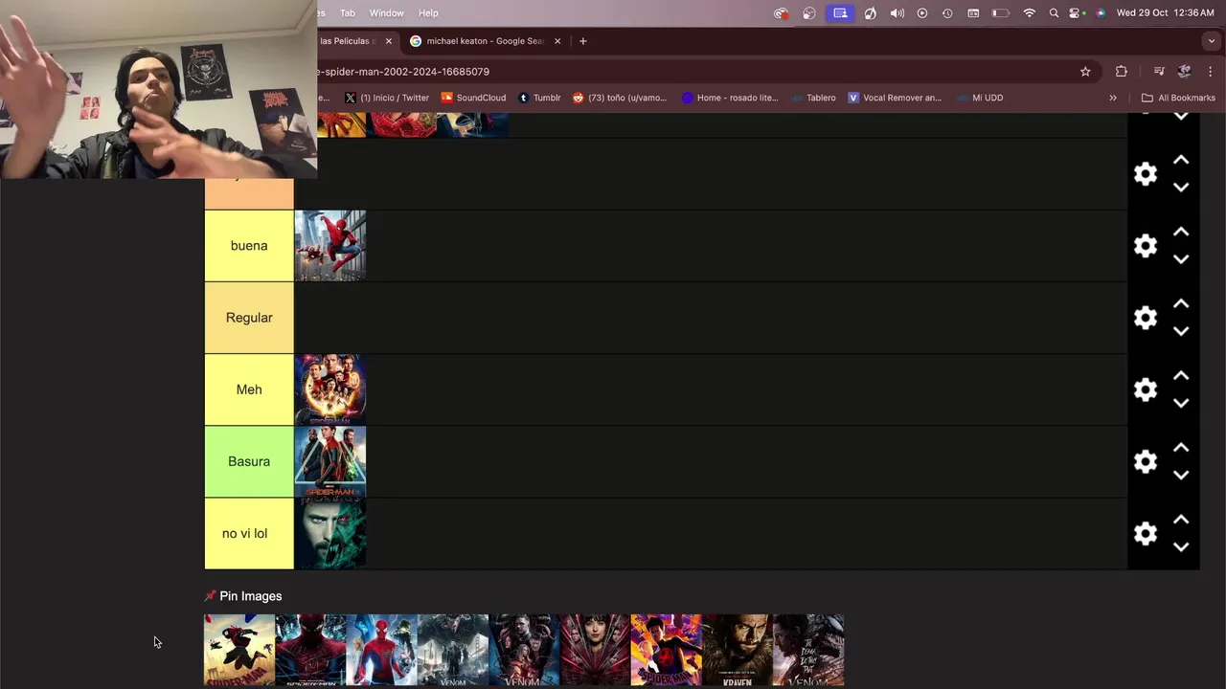1226x689 pixels.
Task: Move the Regular tier down
Action: 1181,331
